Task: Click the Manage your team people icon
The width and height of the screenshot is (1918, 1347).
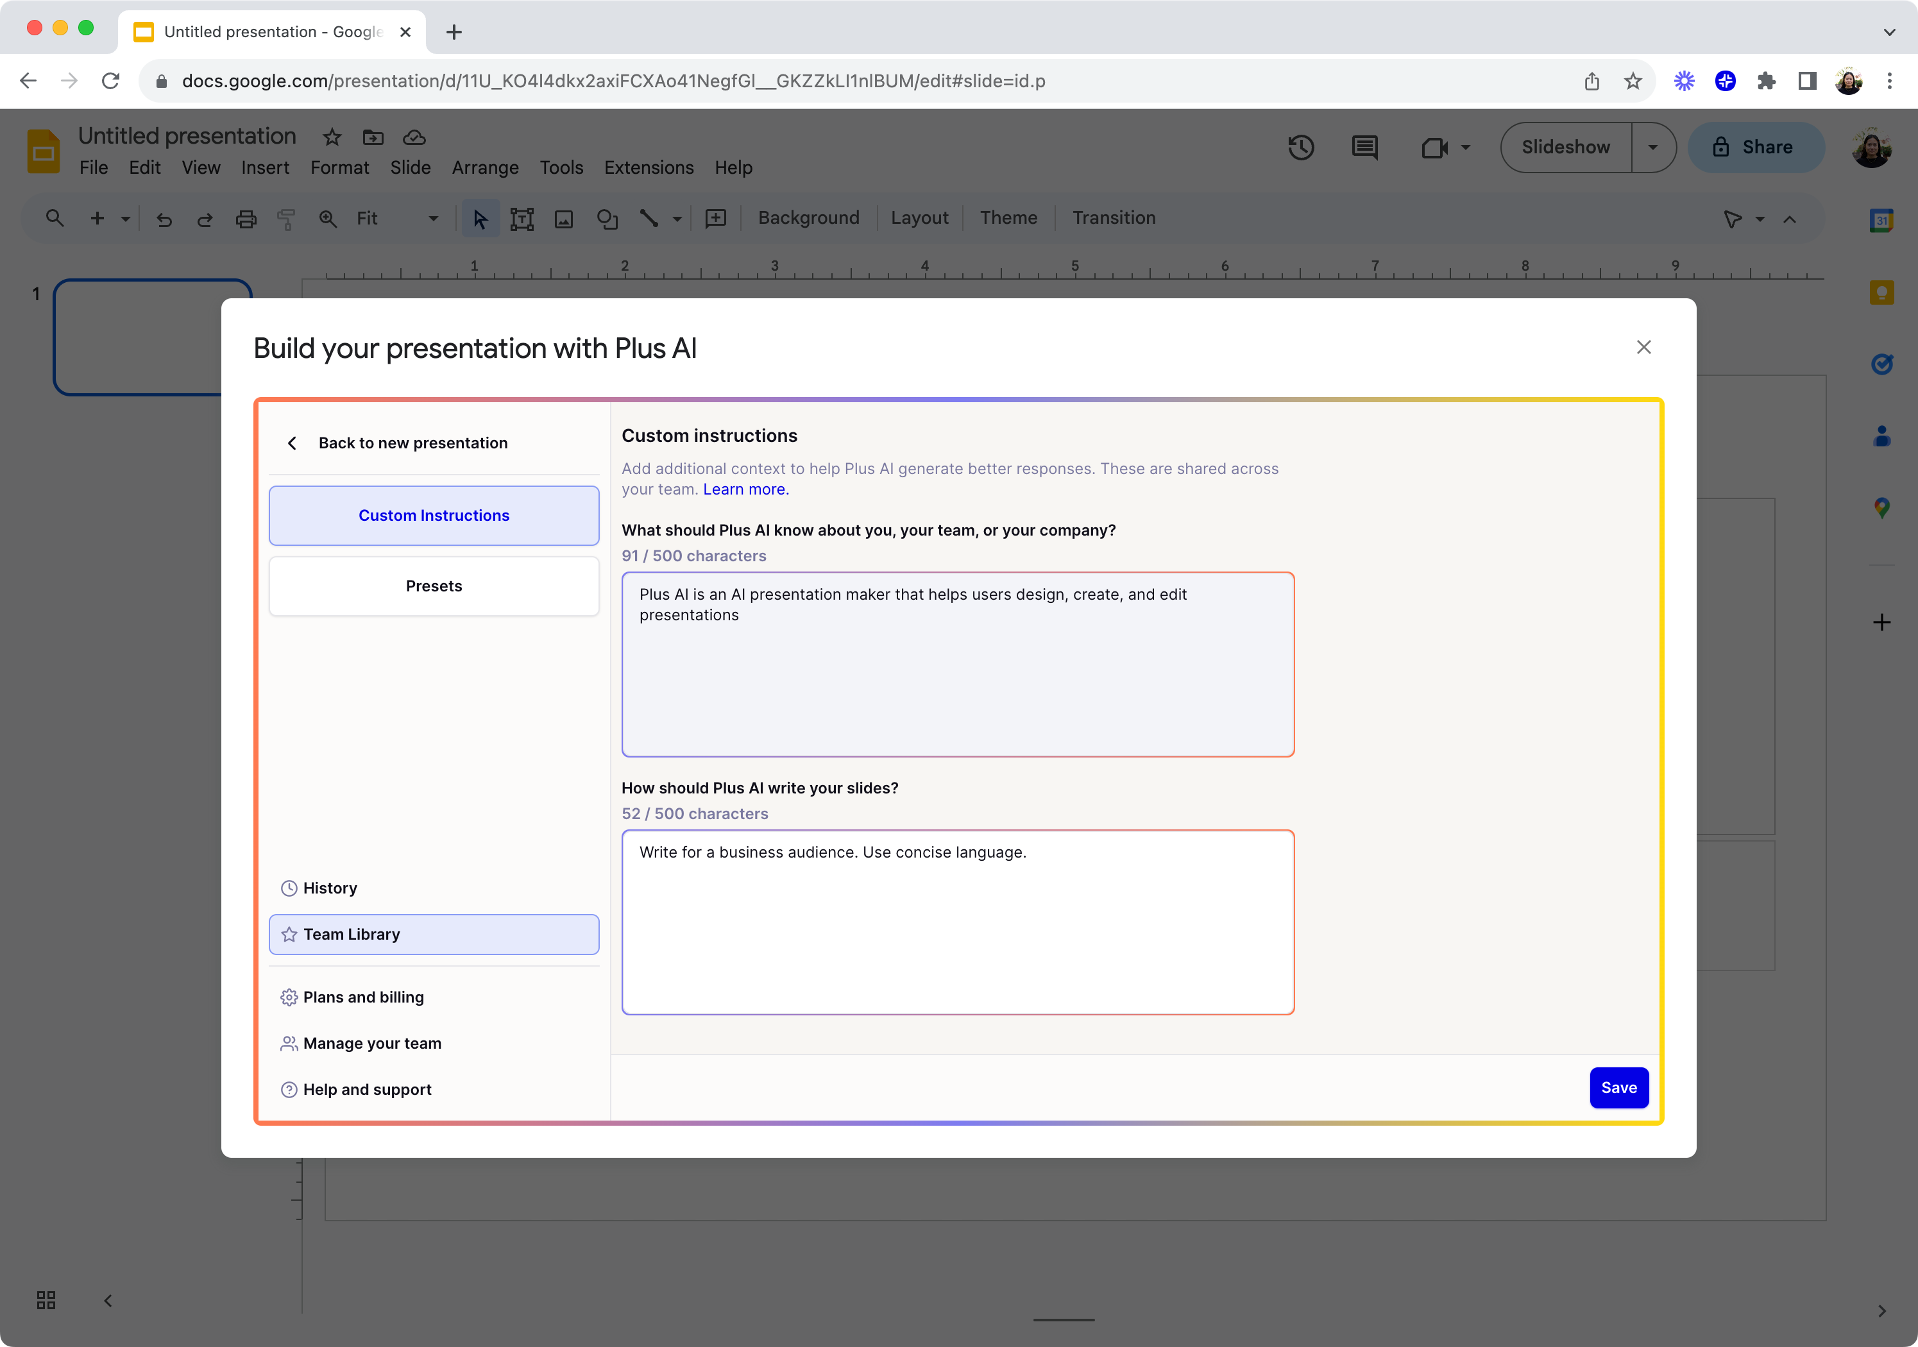Action: [289, 1043]
